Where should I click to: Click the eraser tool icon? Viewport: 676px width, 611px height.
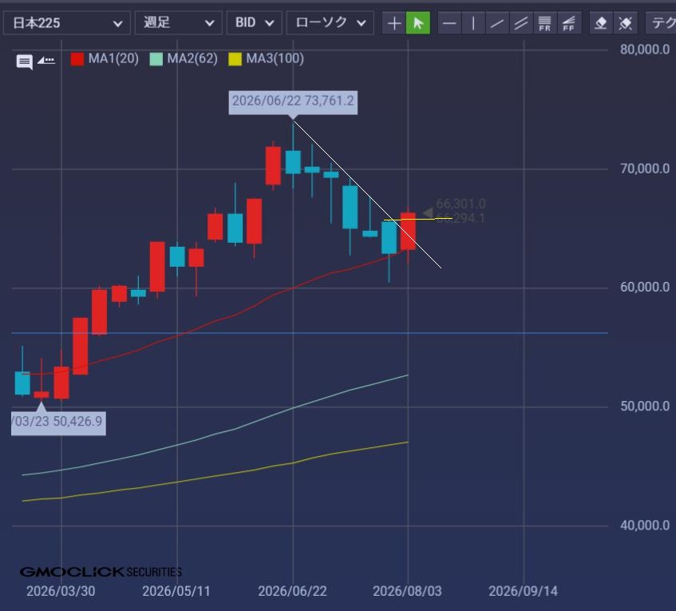[x=601, y=23]
